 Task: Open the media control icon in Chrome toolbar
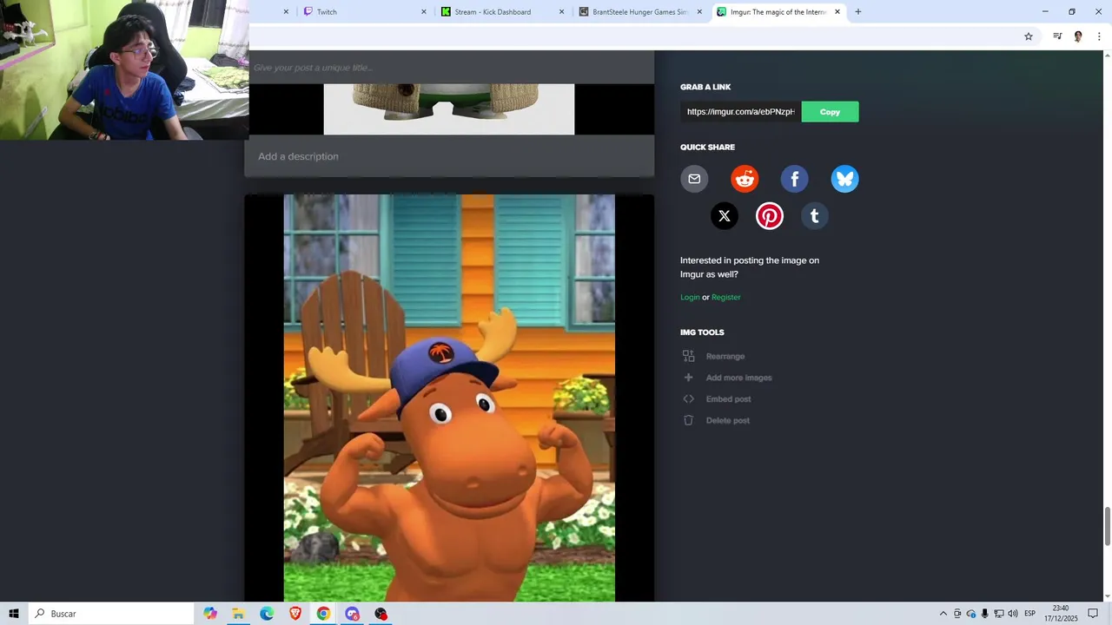[1057, 36]
